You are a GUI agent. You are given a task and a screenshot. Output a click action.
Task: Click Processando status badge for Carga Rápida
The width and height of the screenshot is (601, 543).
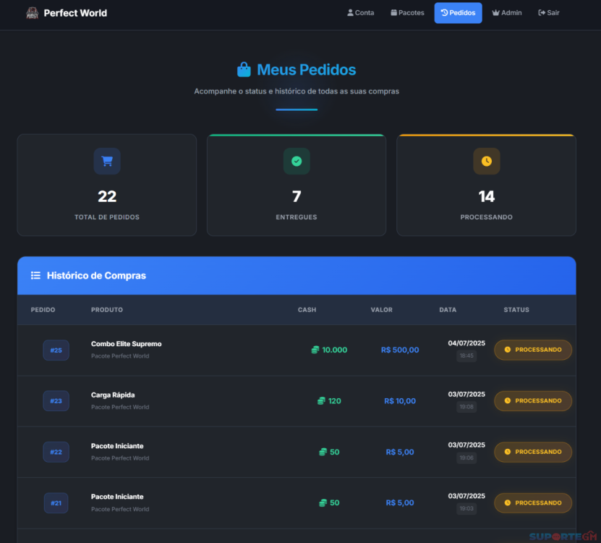(x=533, y=400)
